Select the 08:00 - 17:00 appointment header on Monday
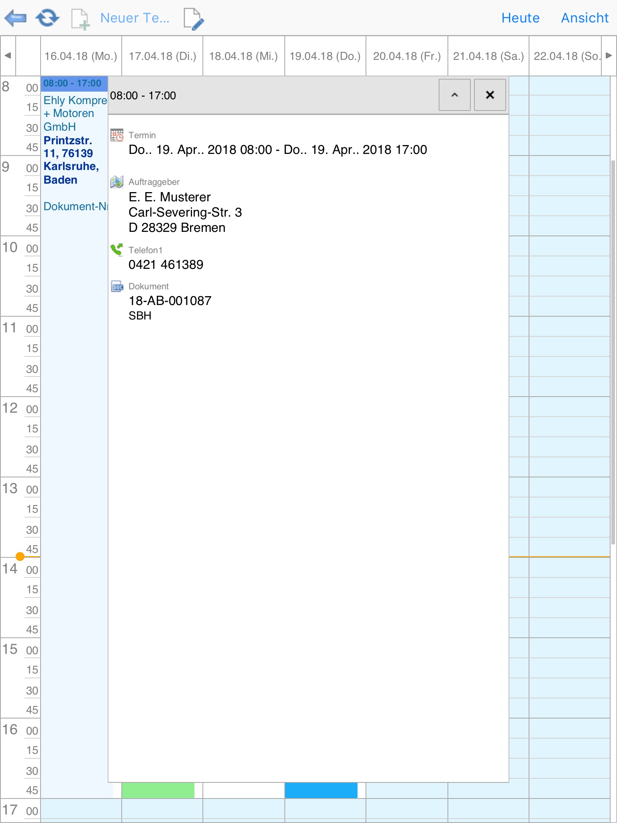The height and width of the screenshot is (823, 617). click(x=74, y=84)
